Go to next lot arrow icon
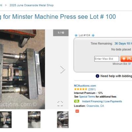The width and height of the screenshot is (132, 132). [93, 35]
